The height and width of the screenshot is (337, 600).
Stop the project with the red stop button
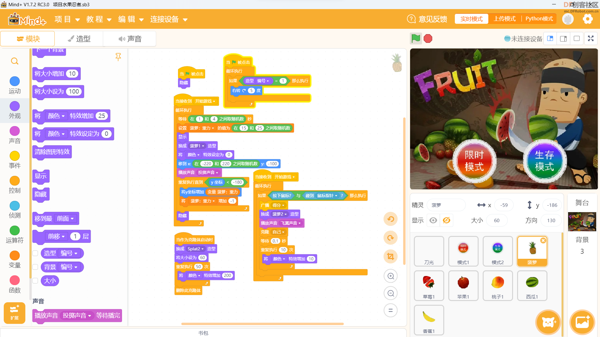pyautogui.click(x=428, y=38)
